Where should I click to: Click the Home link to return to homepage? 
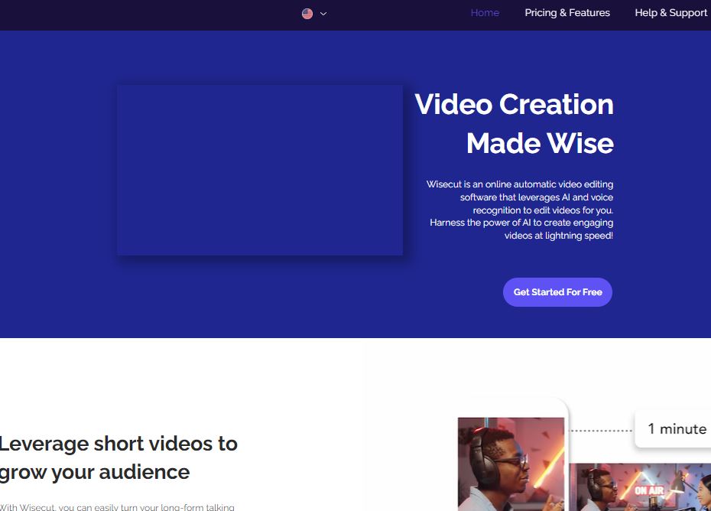[x=485, y=13]
